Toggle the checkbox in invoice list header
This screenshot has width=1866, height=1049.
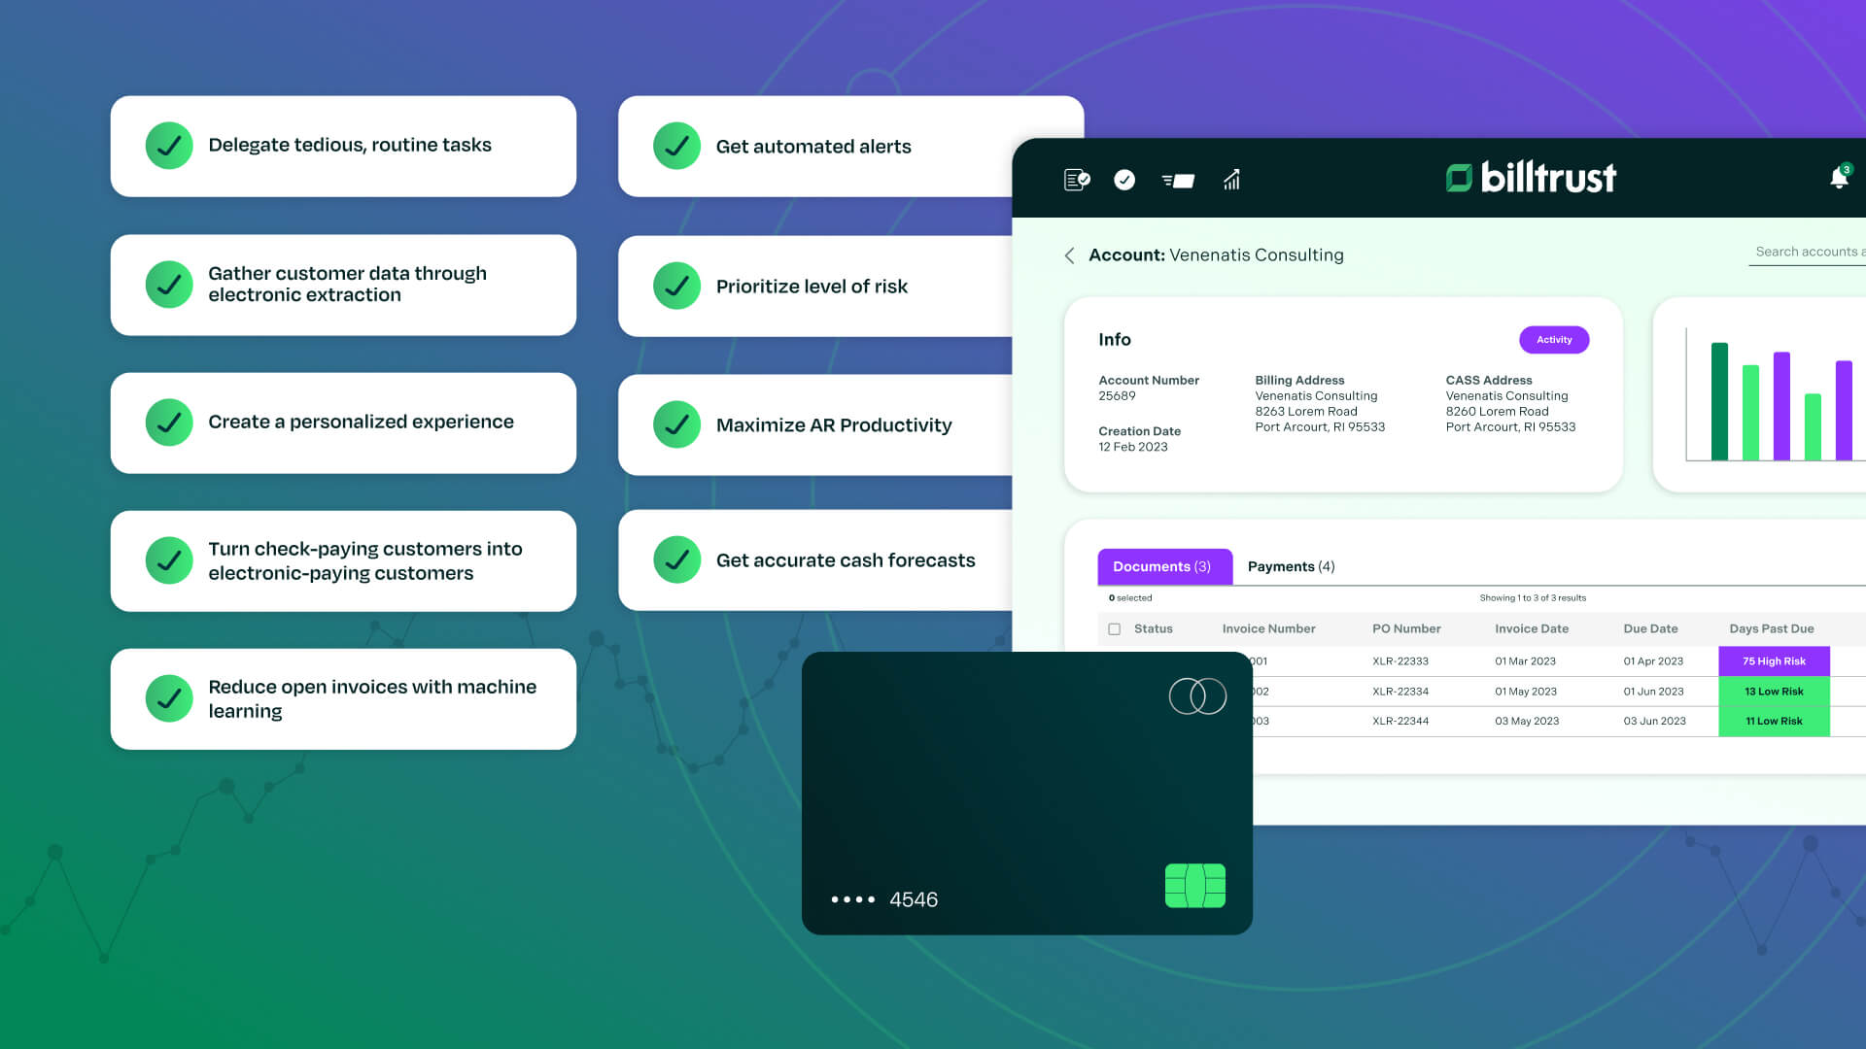click(x=1114, y=628)
